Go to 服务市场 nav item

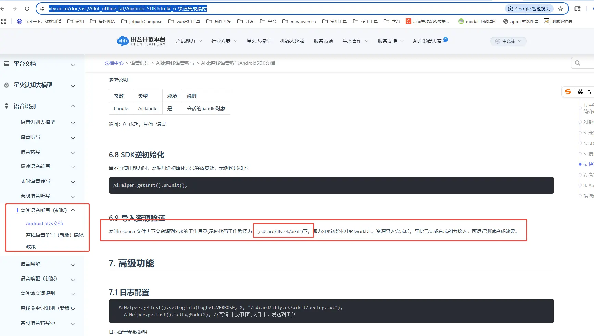[323, 41]
